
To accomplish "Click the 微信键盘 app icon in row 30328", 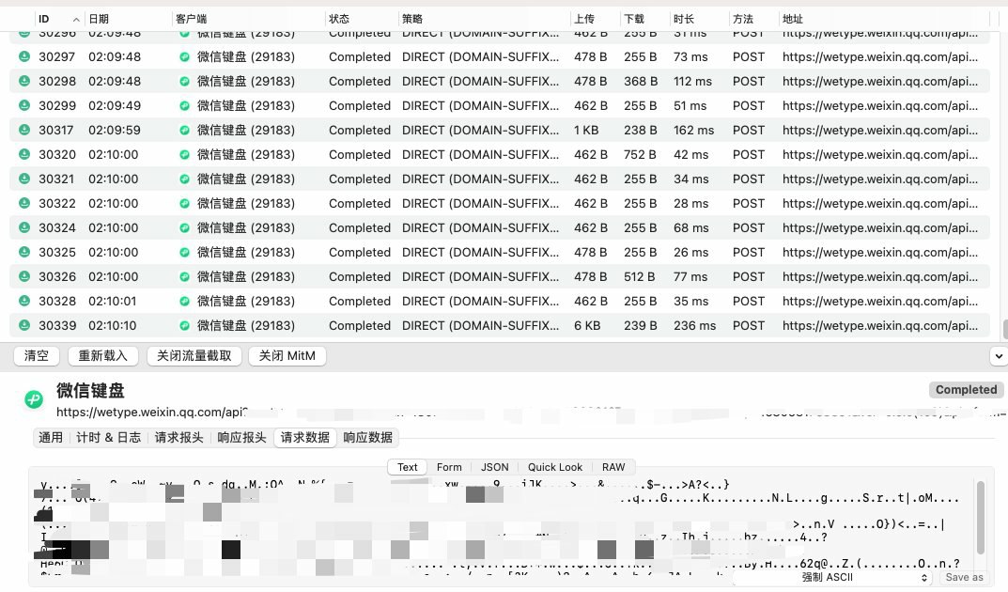I will (184, 301).
